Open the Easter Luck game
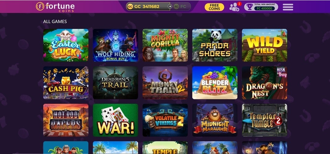 pyautogui.click(x=66, y=45)
